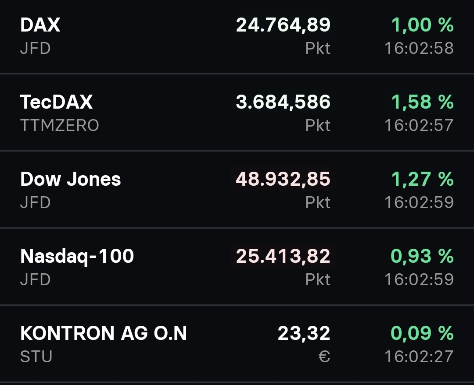This screenshot has height=385, width=474.
Task: Tap the Kontron price 23,32
Action: [x=304, y=333]
